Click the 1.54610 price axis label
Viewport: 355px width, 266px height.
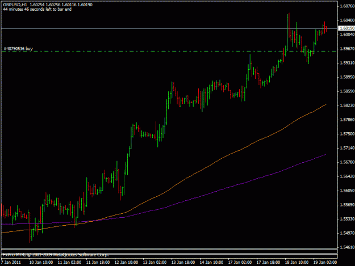tap(347, 247)
